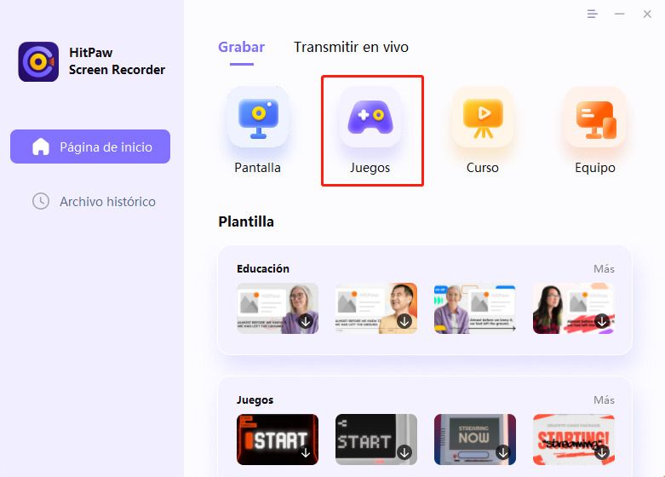Switch to Transmitir en vivo tab
The image size is (665, 477).
coord(351,47)
